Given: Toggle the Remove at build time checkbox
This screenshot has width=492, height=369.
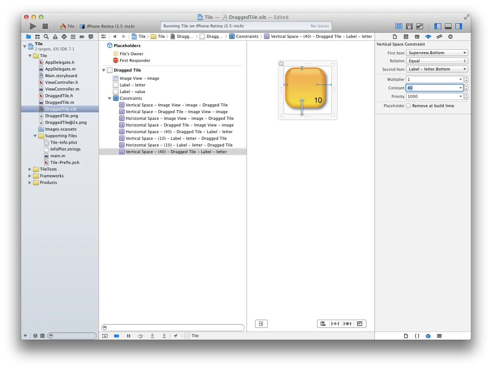Looking at the screenshot, I should 408,106.
